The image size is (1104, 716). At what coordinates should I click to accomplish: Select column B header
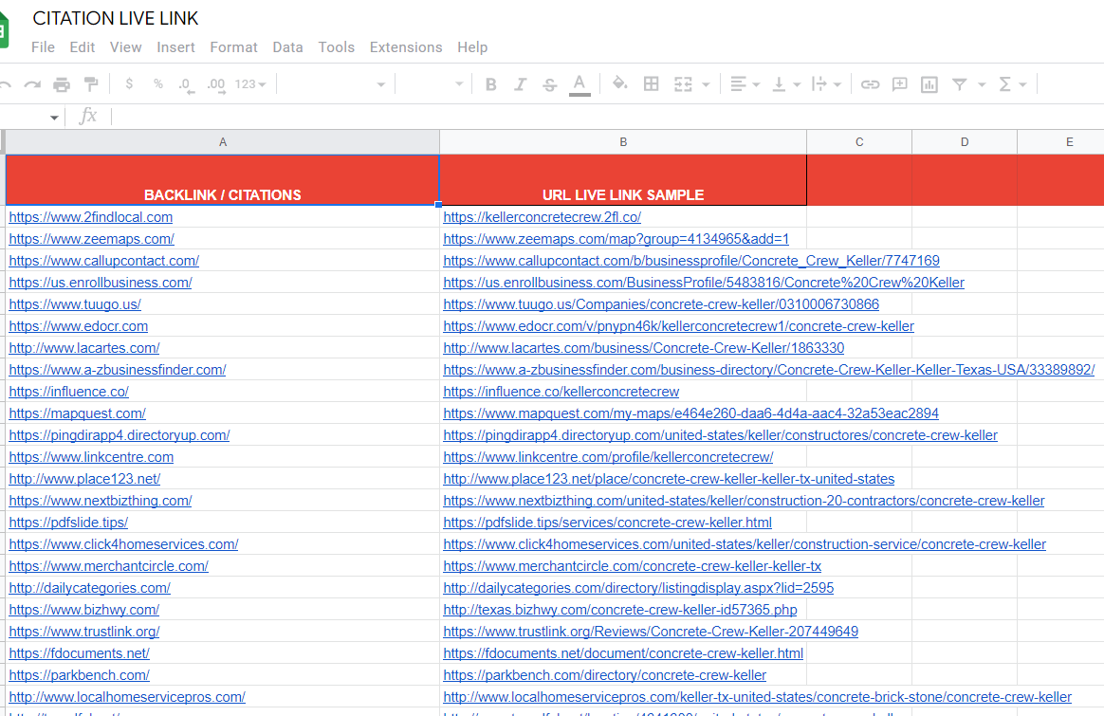[623, 142]
